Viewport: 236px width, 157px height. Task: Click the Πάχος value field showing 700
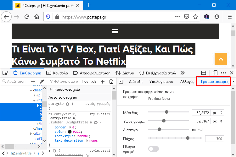point(215,139)
